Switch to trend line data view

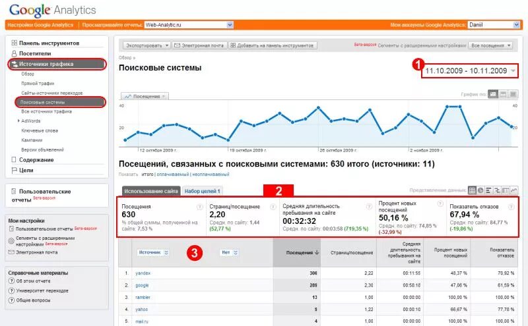(x=514, y=190)
